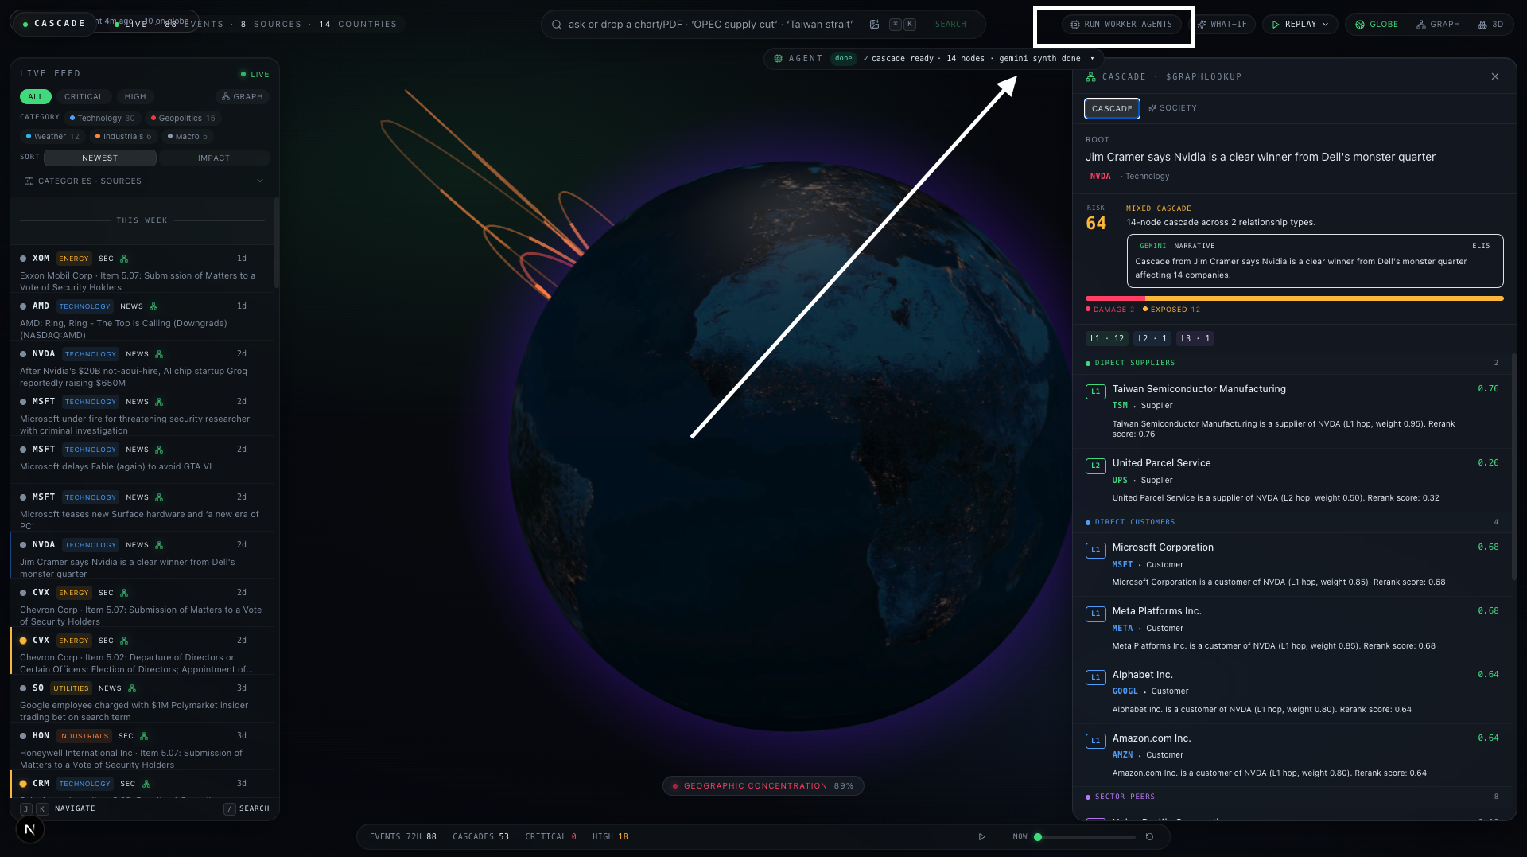Toggle the ELI5 narrative mode
The height and width of the screenshot is (857, 1527).
(x=1481, y=247)
